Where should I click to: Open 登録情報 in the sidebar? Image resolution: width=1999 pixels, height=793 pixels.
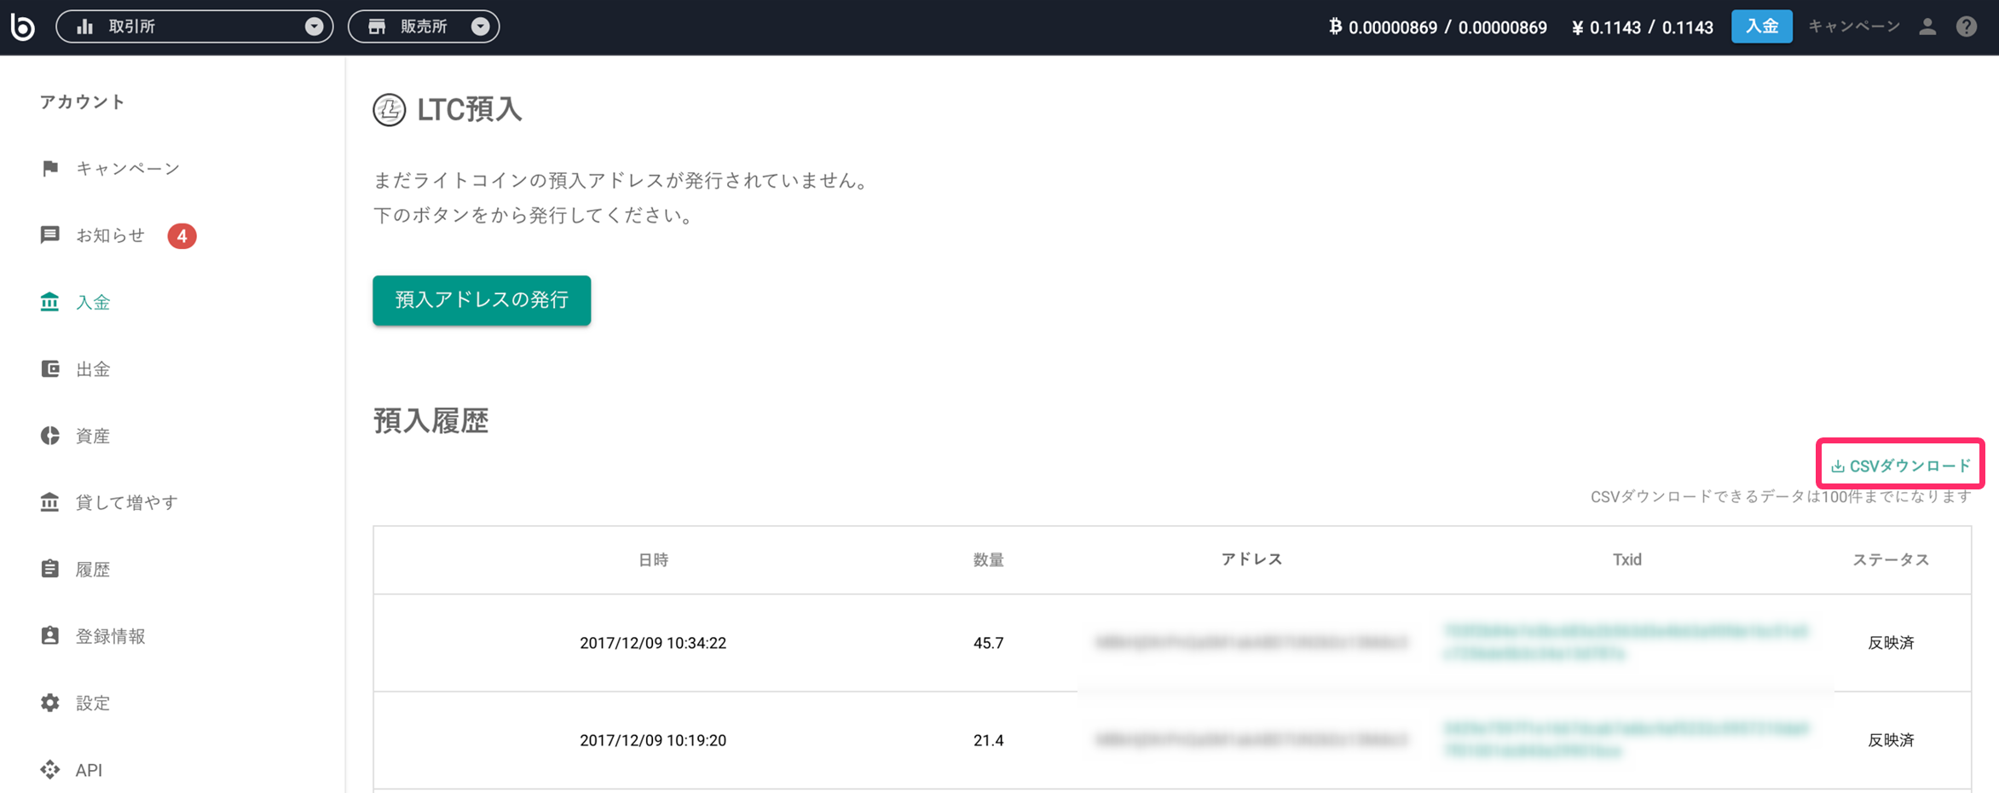coord(111,636)
